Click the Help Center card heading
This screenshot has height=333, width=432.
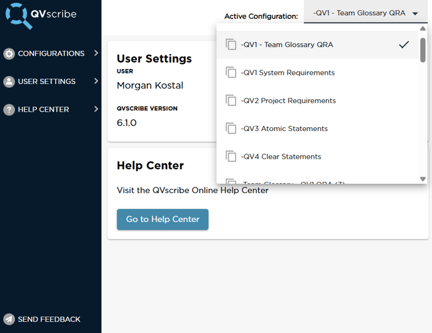pos(150,166)
